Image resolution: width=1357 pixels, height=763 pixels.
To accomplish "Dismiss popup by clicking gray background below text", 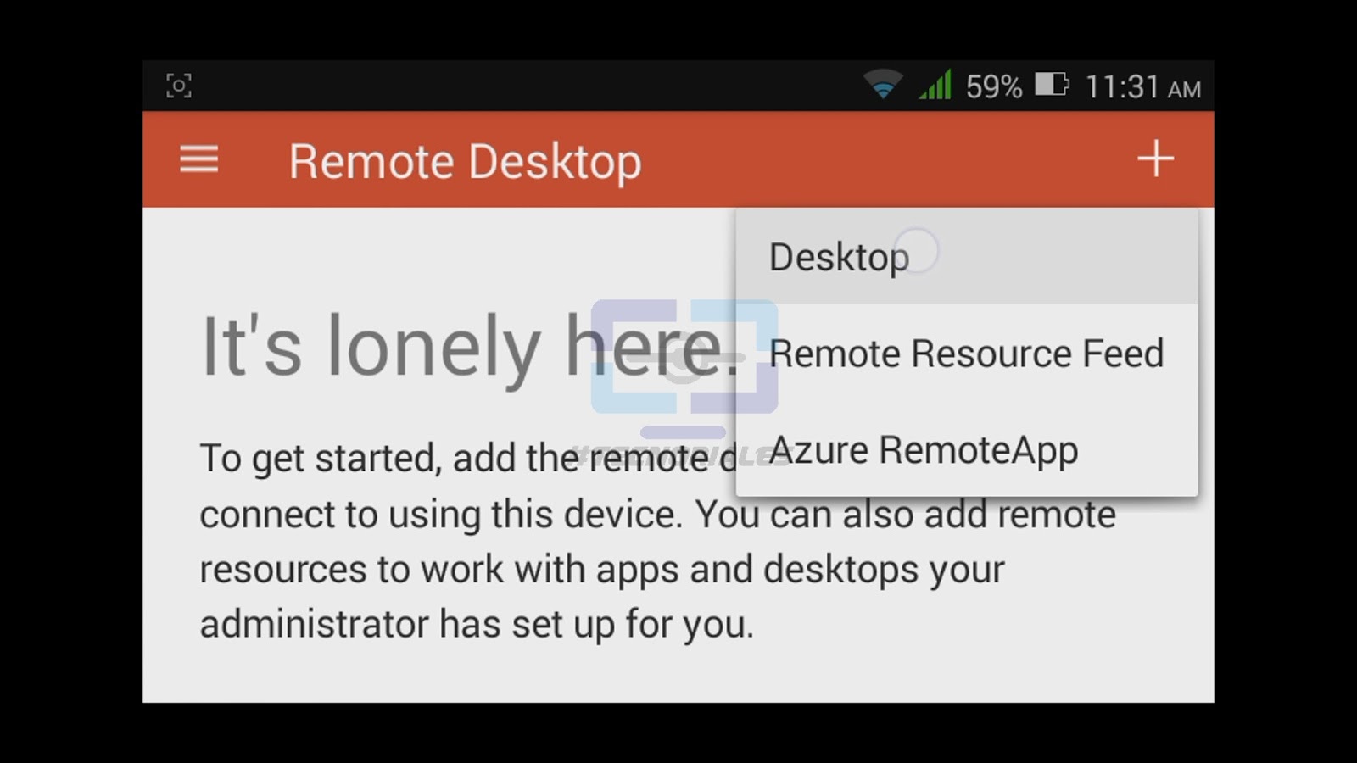I will click(678, 676).
